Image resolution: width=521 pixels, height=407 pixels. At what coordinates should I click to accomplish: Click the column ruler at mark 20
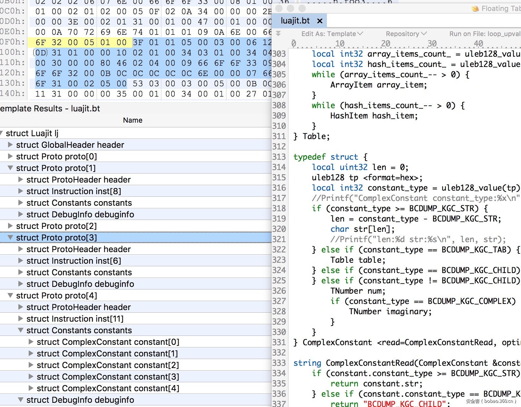point(386,43)
